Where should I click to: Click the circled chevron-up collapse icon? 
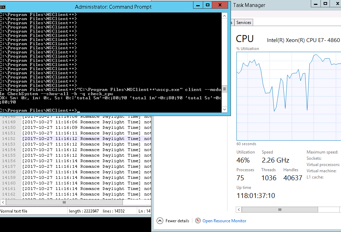[x=160, y=221]
